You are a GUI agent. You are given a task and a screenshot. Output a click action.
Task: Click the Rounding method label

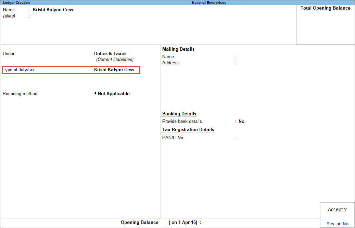pyautogui.click(x=20, y=94)
